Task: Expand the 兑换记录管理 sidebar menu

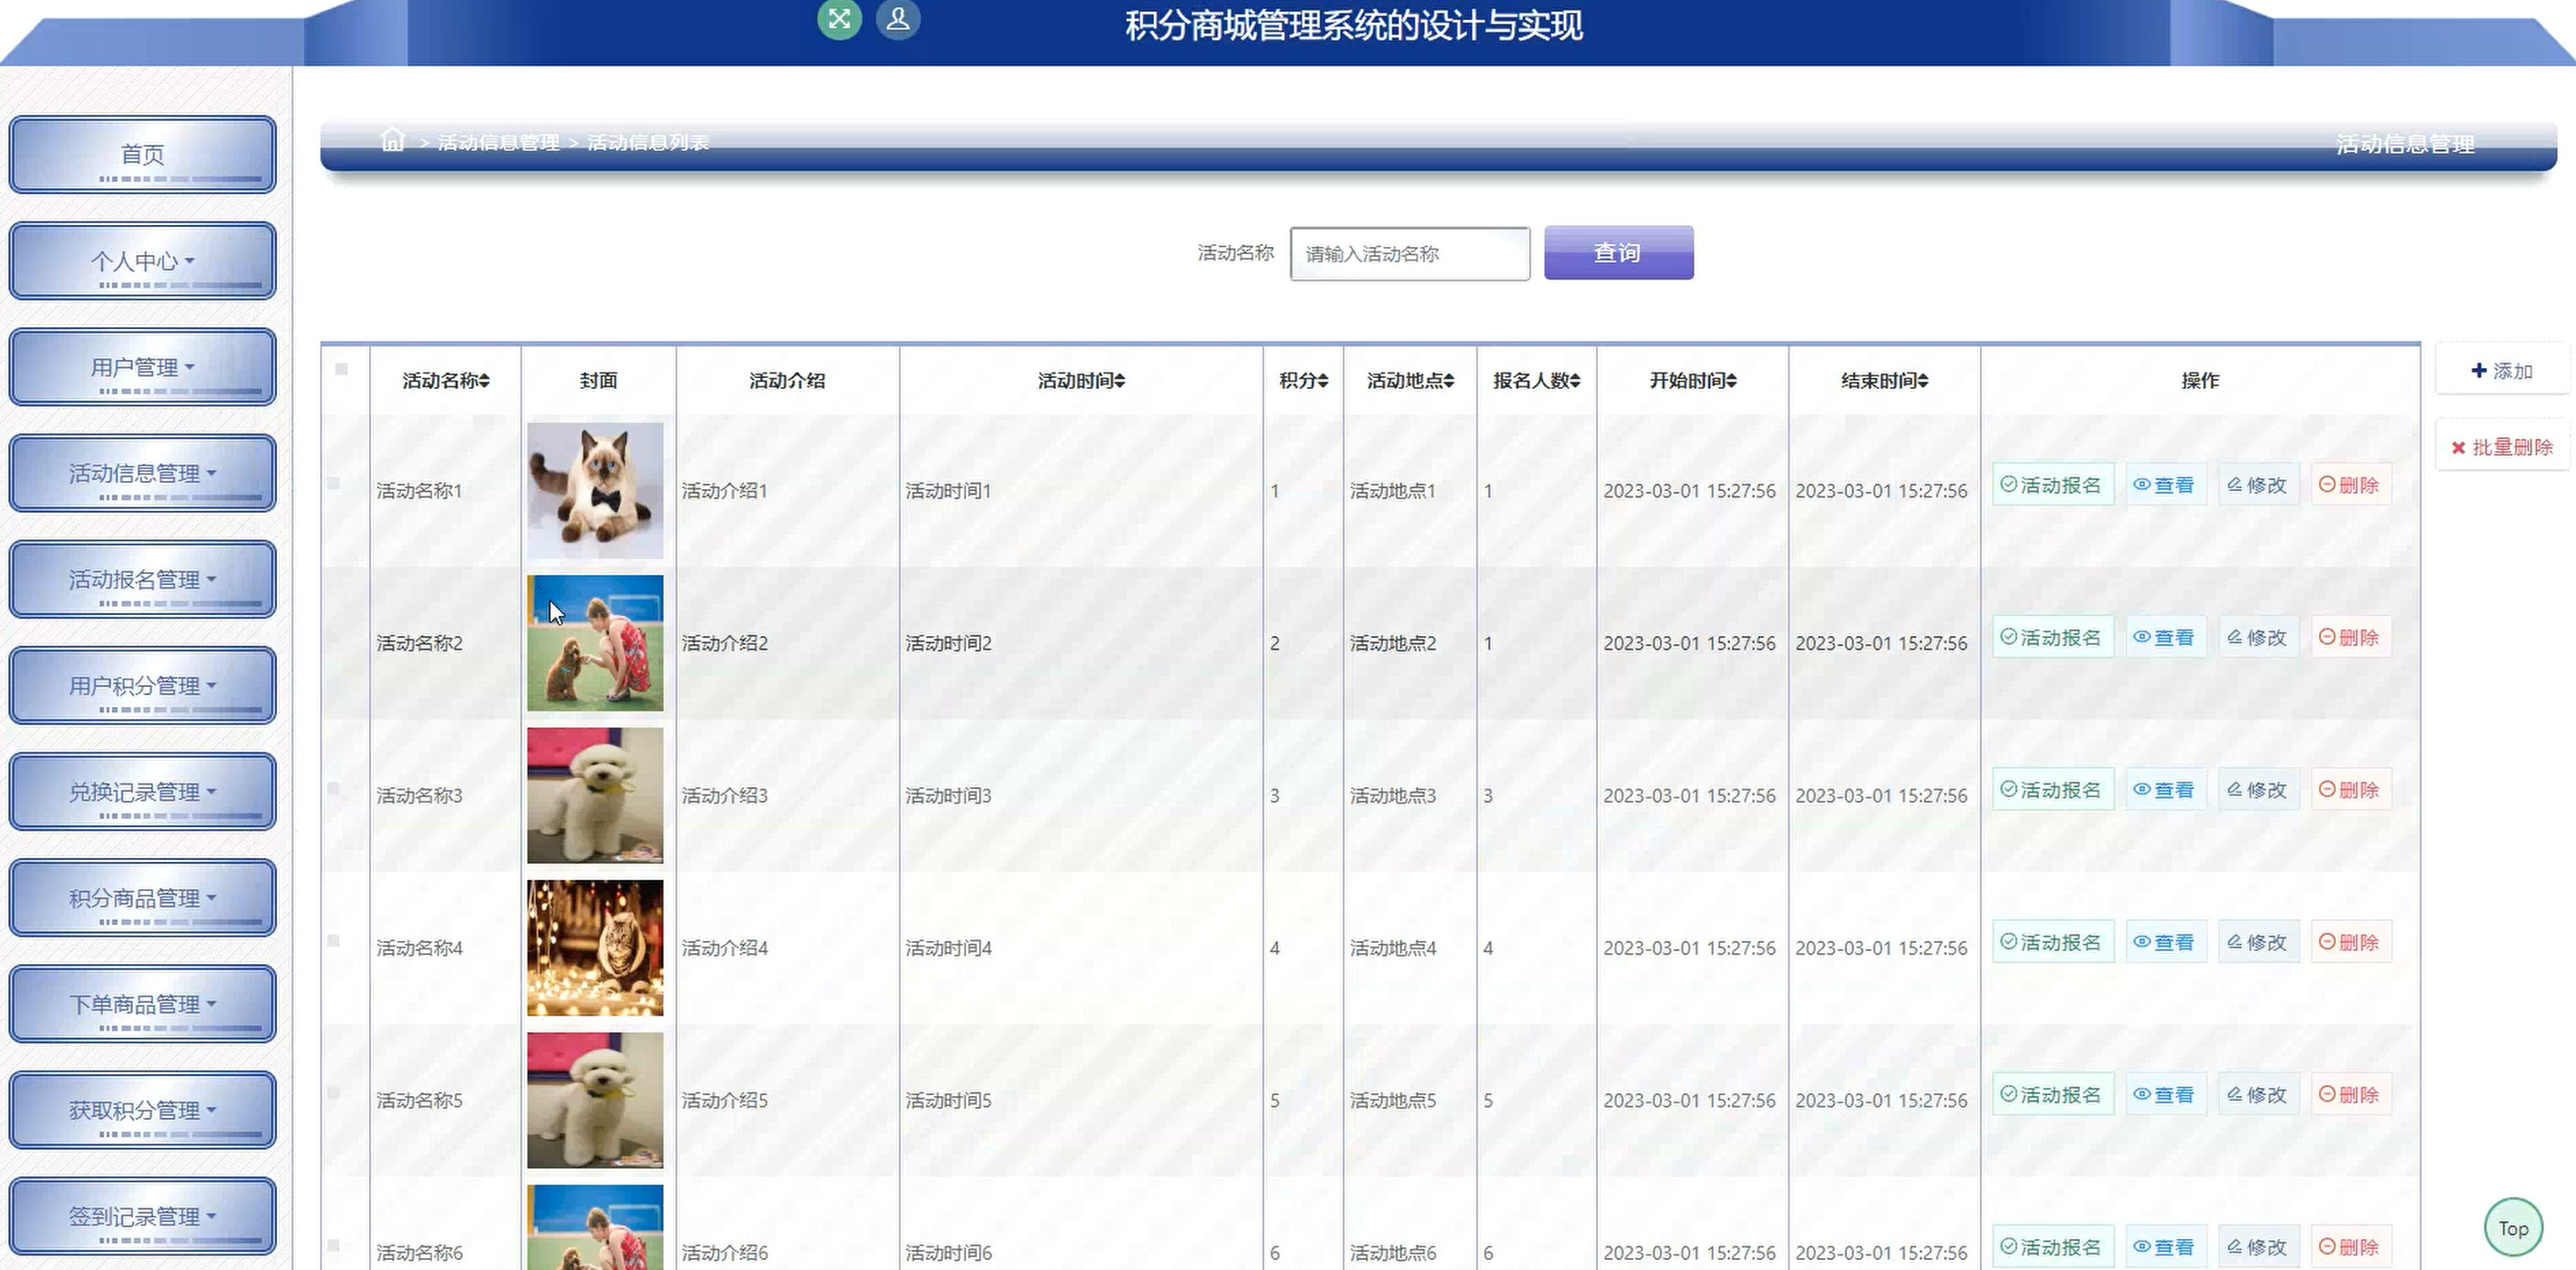Action: point(142,792)
